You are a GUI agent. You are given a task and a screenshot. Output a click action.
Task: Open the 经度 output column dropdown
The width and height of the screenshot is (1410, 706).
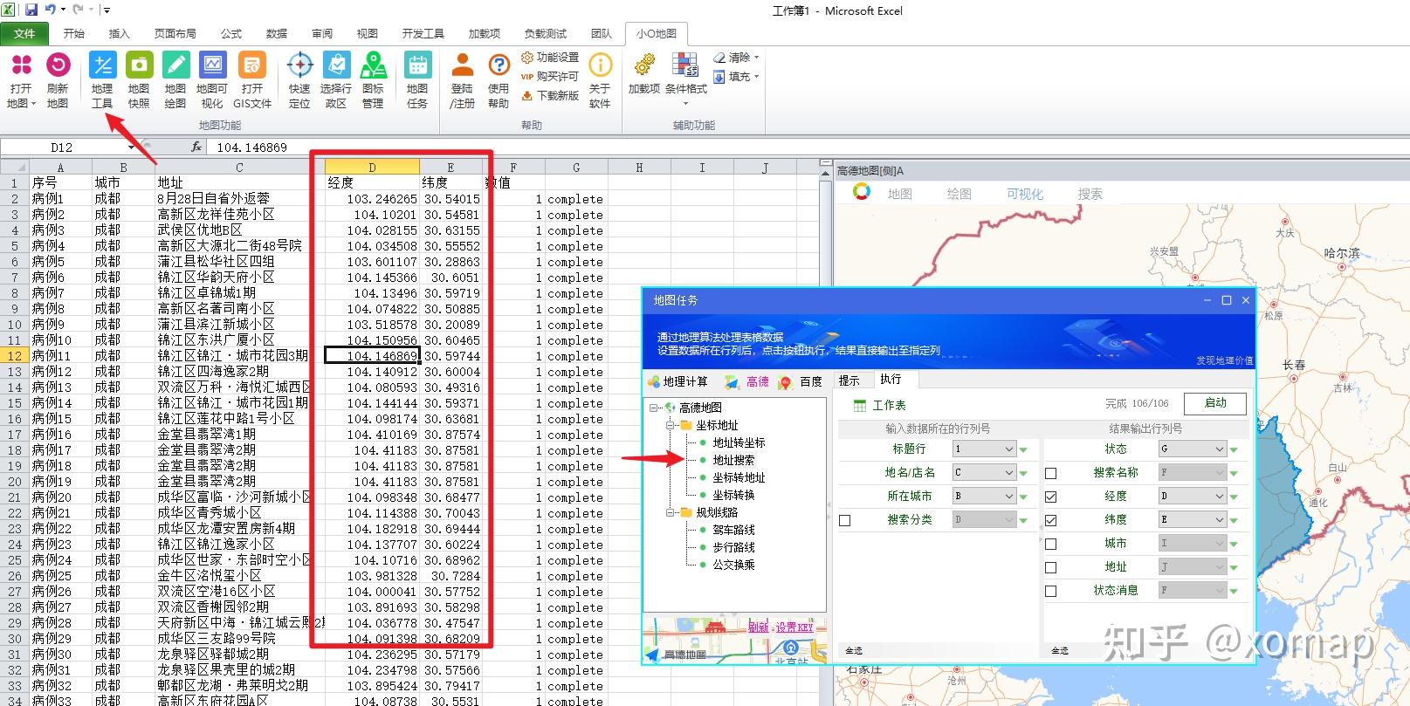(x=1193, y=497)
